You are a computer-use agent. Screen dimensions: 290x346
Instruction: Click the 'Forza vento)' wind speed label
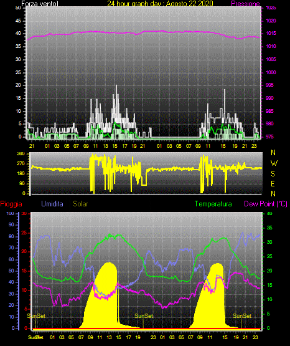(x=40, y=4)
